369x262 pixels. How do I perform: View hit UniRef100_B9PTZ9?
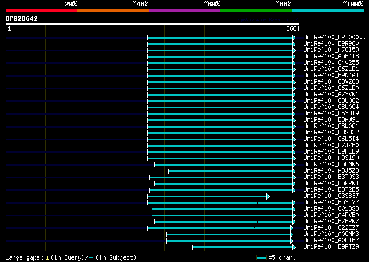331,247
